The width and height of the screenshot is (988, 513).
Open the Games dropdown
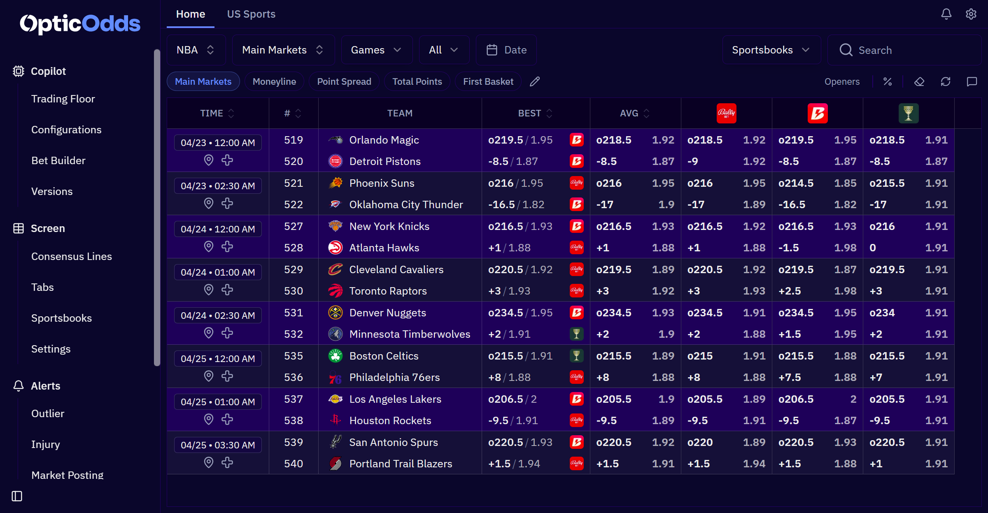[x=376, y=50]
